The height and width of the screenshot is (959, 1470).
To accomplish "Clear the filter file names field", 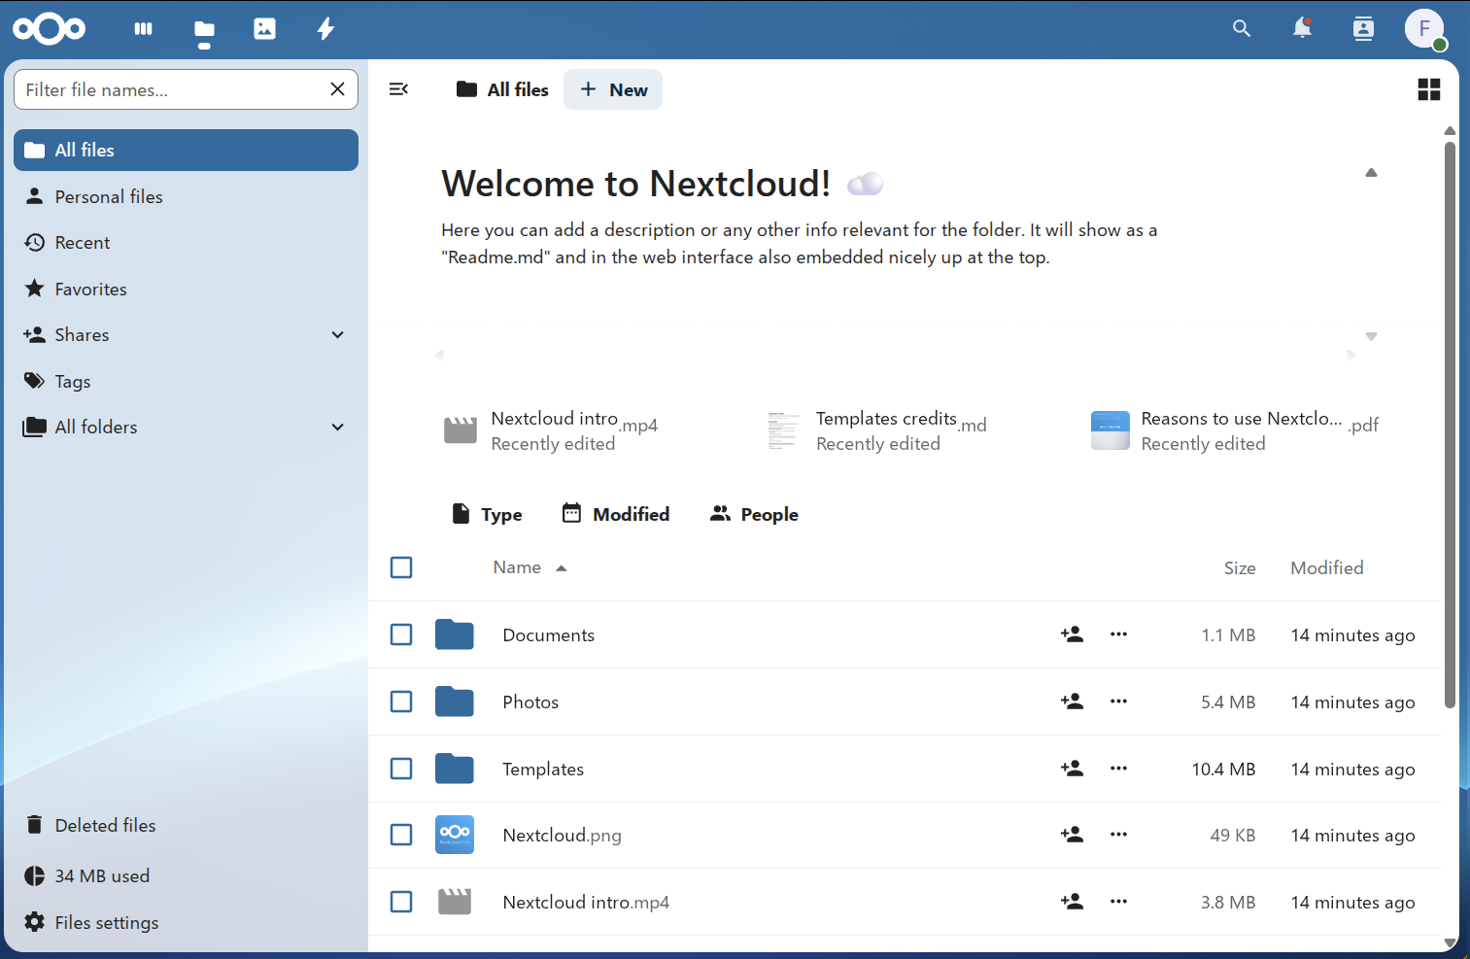I will 337,88.
